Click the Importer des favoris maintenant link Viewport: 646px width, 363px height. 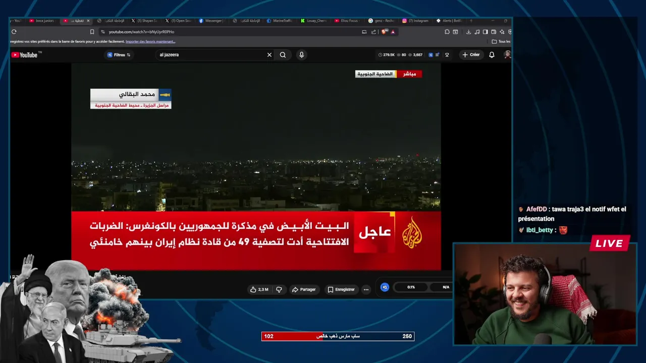(x=150, y=41)
